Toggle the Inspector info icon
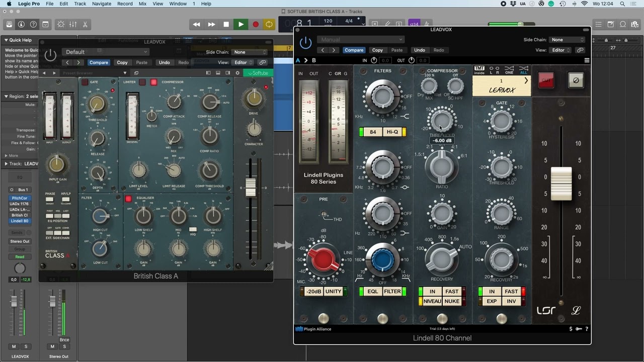Screen dimensions: 644x362 point(21,24)
